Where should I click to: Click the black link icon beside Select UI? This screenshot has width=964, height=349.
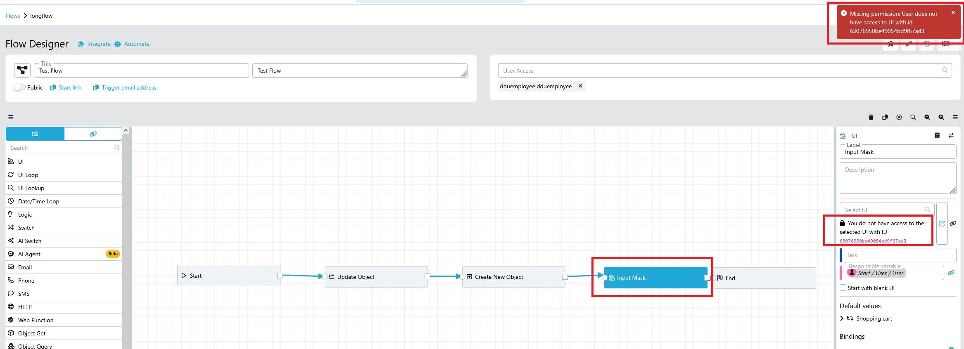pos(953,223)
